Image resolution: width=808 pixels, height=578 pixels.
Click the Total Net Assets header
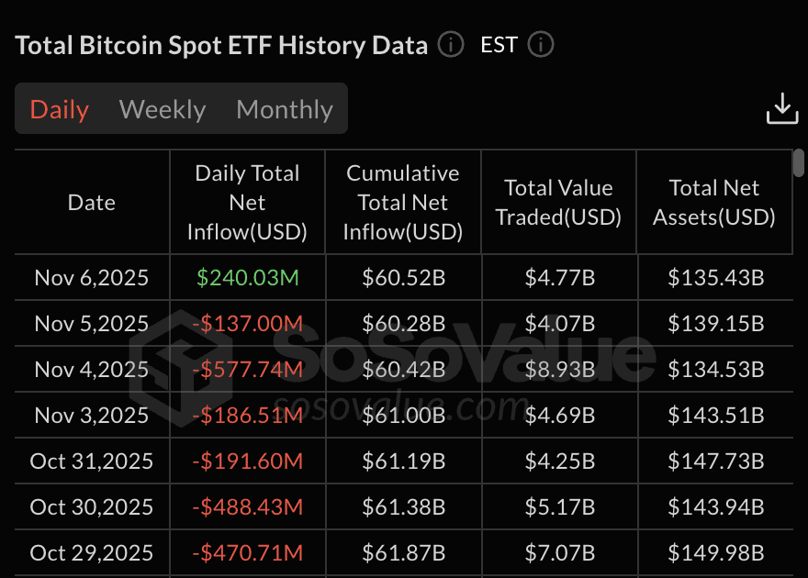pos(714,203)
